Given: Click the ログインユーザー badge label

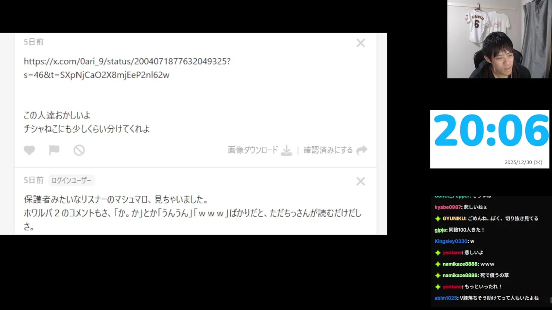Looking at the screenshot, I should [71, 180].
